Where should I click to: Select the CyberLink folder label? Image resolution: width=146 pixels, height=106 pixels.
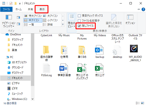pyautogui.click(x=46, y=35)
